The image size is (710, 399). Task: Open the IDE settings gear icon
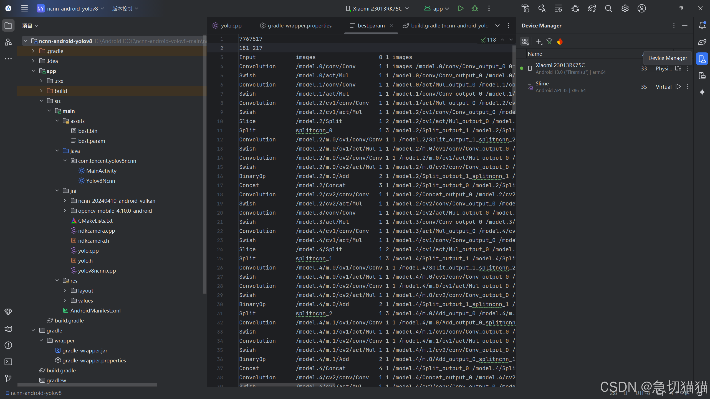[625, 8]
